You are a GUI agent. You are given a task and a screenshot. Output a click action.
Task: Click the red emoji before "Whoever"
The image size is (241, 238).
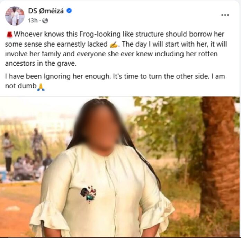coord(10,35)
